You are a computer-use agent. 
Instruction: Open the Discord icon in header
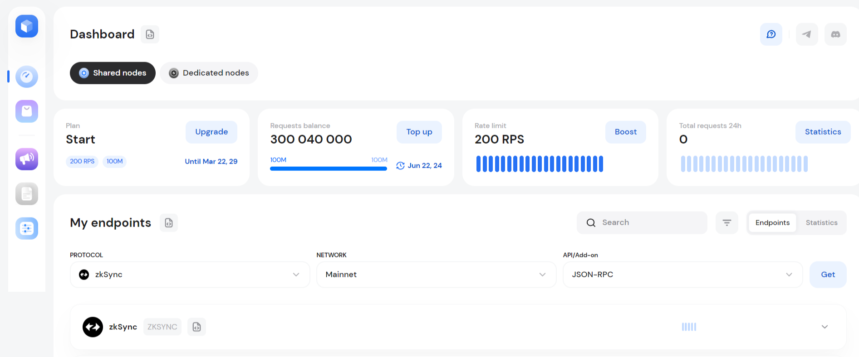pos(835,34)
